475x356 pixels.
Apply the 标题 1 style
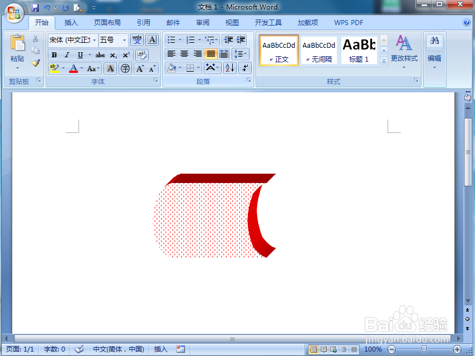(x=359, y=50)
